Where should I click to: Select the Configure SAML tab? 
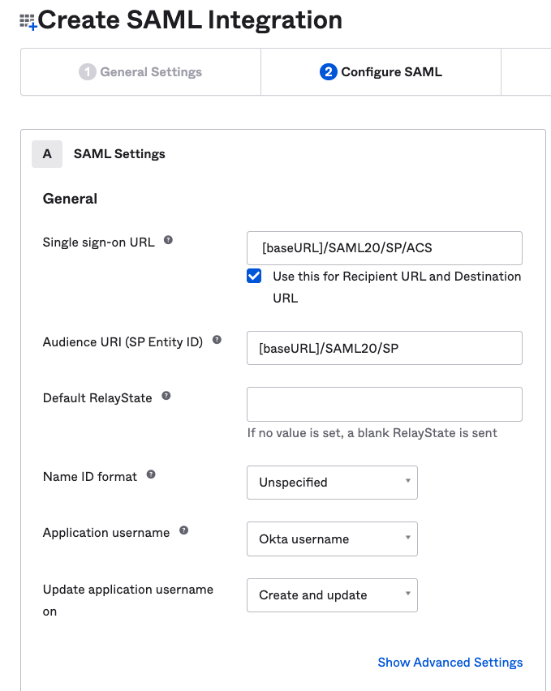click(x=381, y=71)
